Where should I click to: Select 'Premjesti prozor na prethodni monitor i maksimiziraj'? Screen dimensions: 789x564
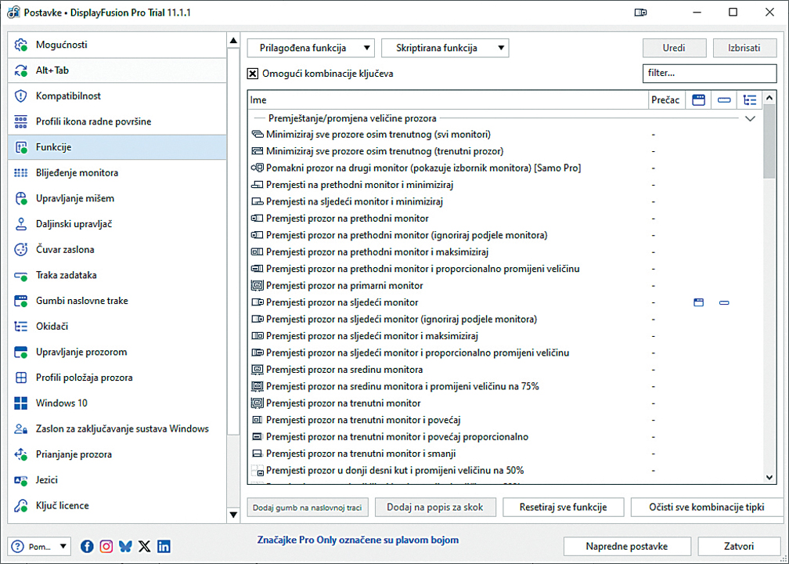click(x=505, y=251)
